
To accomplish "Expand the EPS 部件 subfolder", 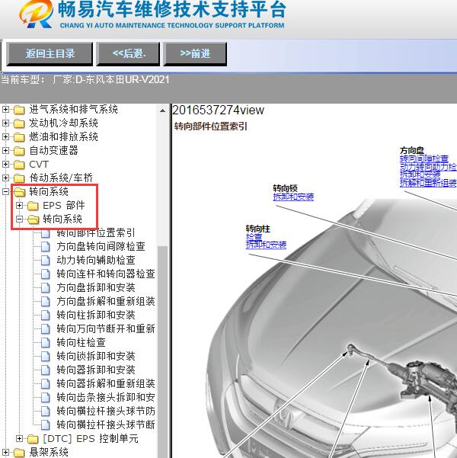I will click(x=19, y=205).
